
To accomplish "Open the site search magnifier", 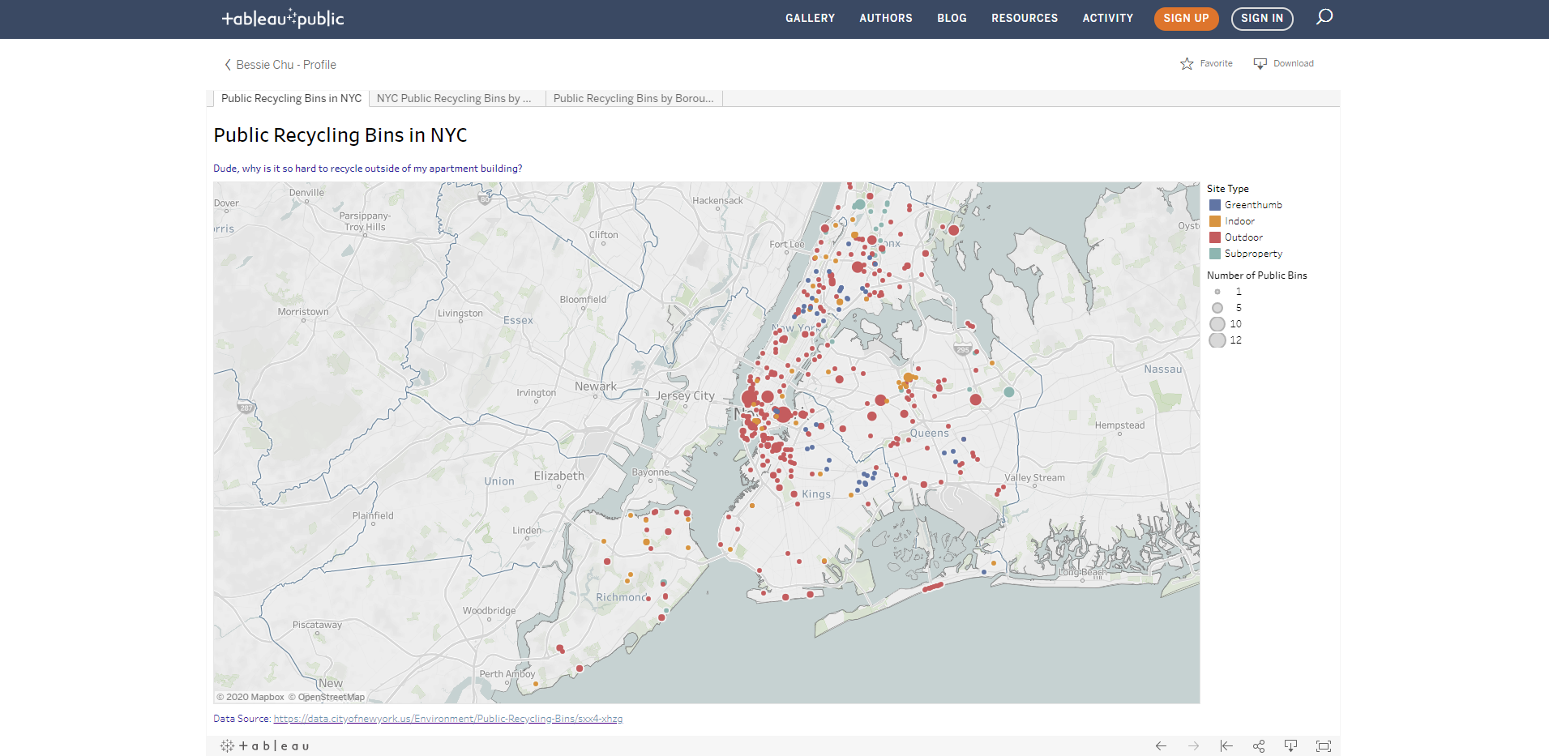I will click(1324, 17).
